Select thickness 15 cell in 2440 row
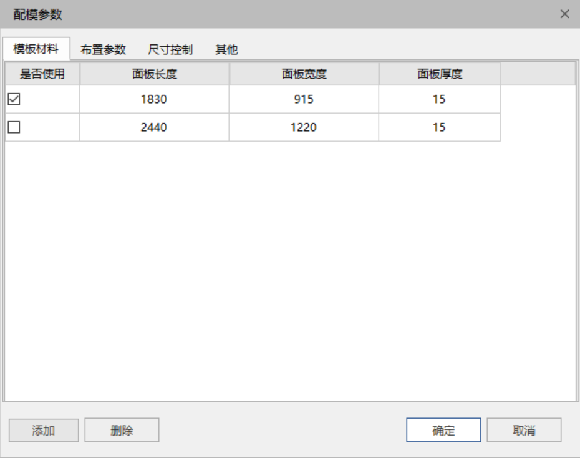This screenshot has height=458, width=580. 440,127
